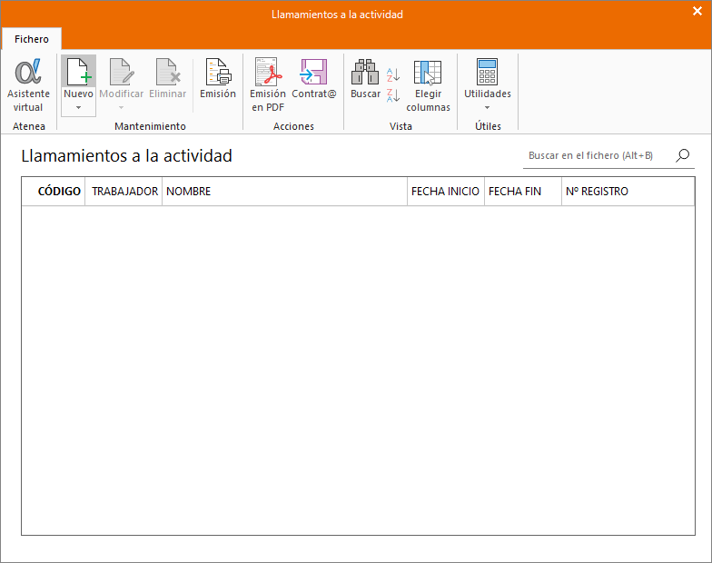
Task: Click the Emisión printer icon
Action: [218, 72]
